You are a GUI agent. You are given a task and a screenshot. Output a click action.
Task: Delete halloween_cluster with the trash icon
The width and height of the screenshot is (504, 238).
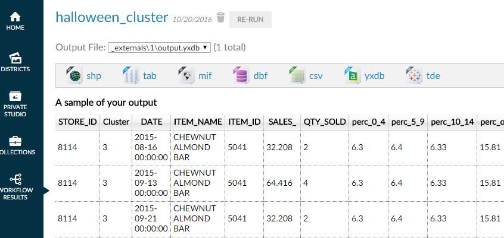click(x=220, y=17)
